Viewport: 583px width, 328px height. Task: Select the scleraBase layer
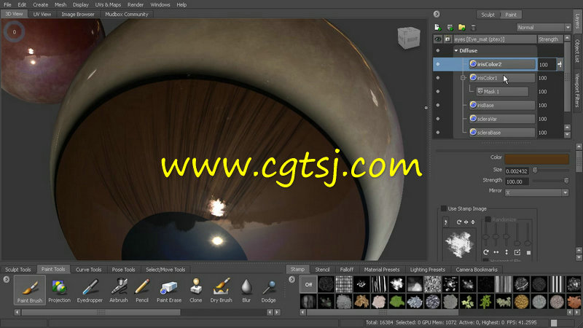click(501, 133)
